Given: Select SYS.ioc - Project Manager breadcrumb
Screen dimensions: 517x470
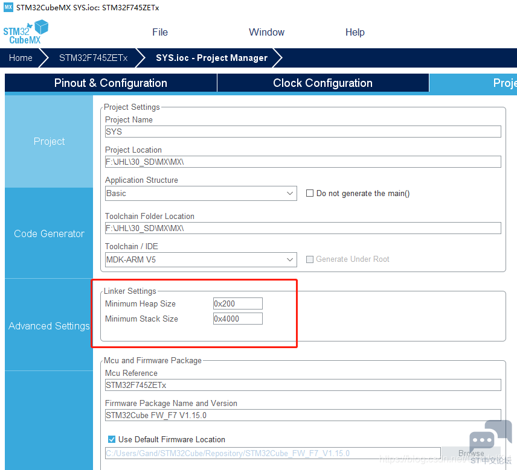Looking at the screenshot, I should click(x=211, y=58).
